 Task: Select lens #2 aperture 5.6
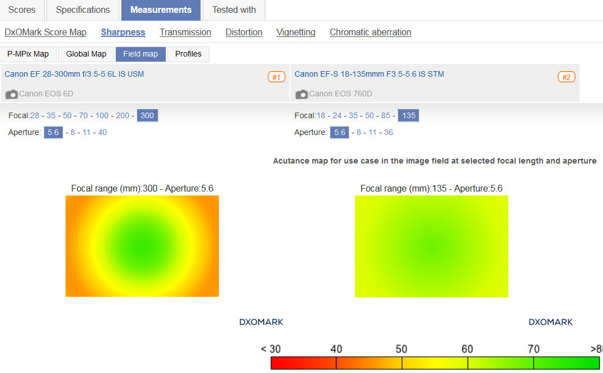tap(339, 132)
